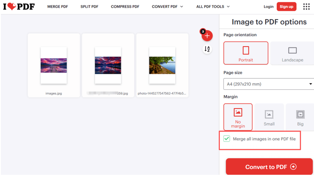Click the Image to PDF options heading
Image resolution: width=314 pixels, height=177 pixels.
[269, 22]
